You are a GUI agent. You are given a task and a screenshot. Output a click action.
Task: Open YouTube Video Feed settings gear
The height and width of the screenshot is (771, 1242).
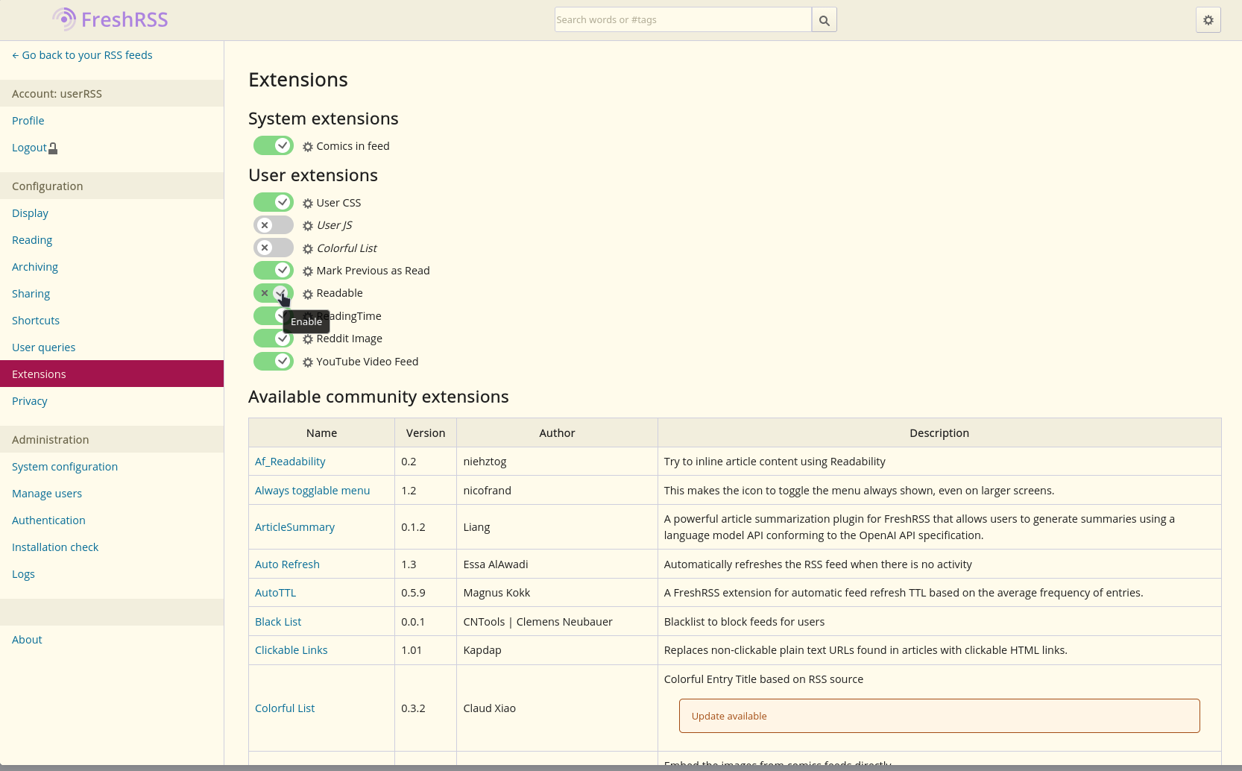pos(308,362)
